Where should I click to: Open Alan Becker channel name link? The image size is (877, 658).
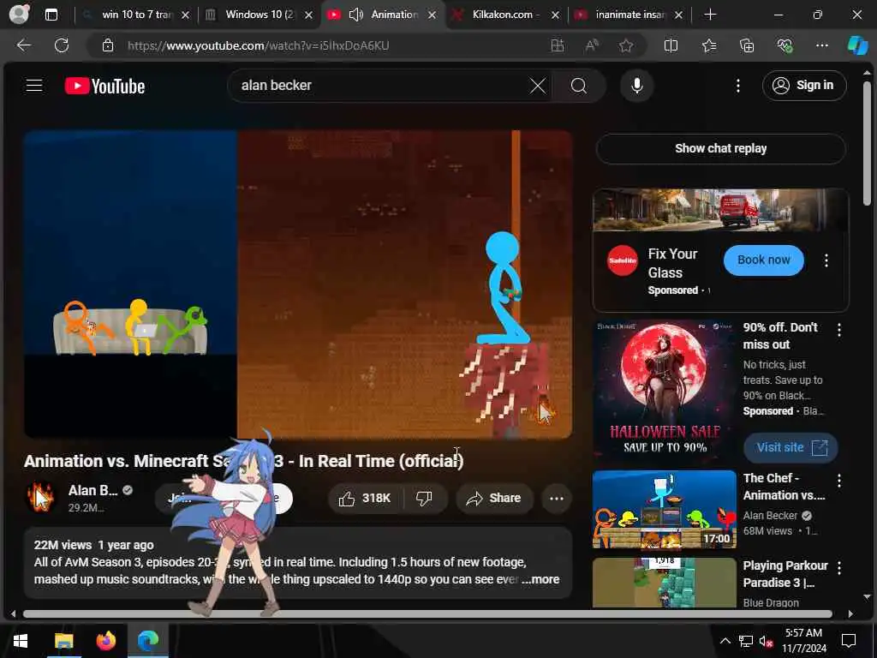92,491
